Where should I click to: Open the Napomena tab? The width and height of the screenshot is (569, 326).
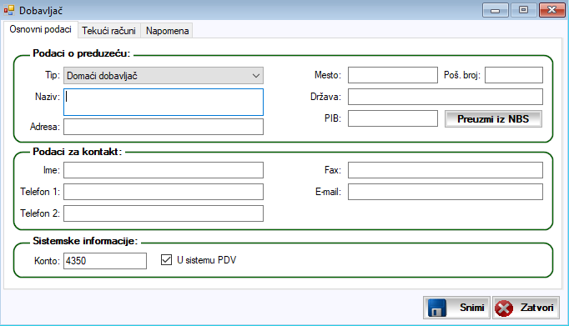168,31
